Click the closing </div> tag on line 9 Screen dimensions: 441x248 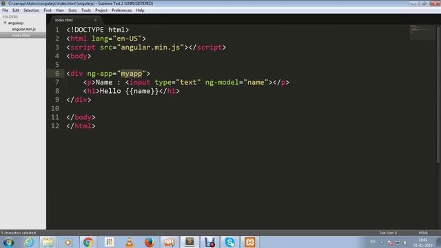(79, 100)
